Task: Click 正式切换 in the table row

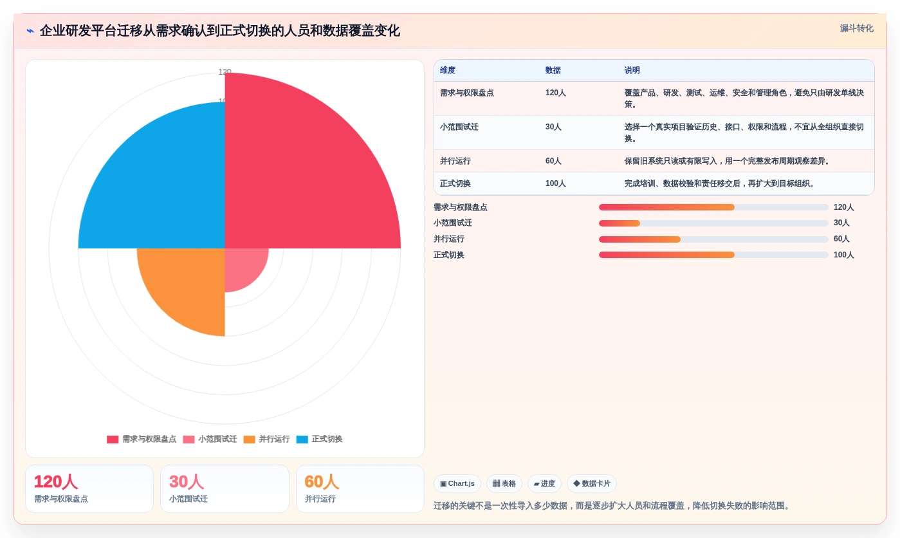Action: point(455,183)
